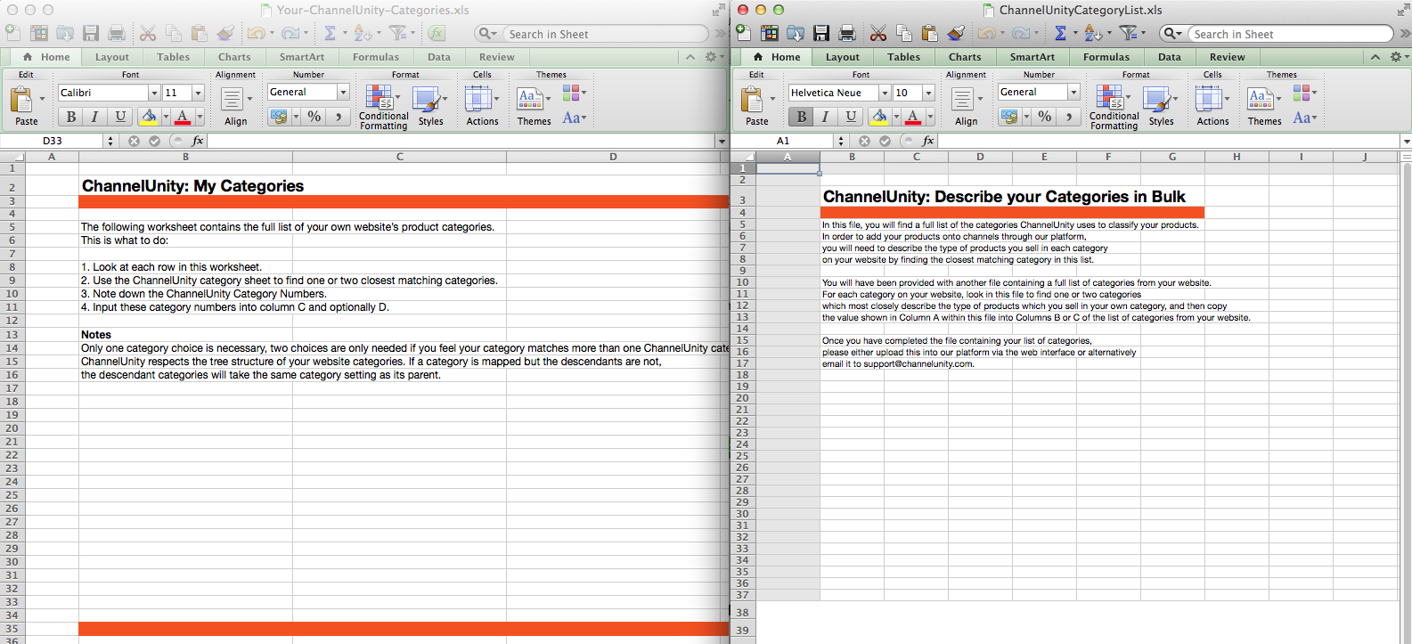Click Align icon in Your-ChannelUnity-Categories ribbon
This screenshot has width=1412, height=644.
click(x=232, y=99)
